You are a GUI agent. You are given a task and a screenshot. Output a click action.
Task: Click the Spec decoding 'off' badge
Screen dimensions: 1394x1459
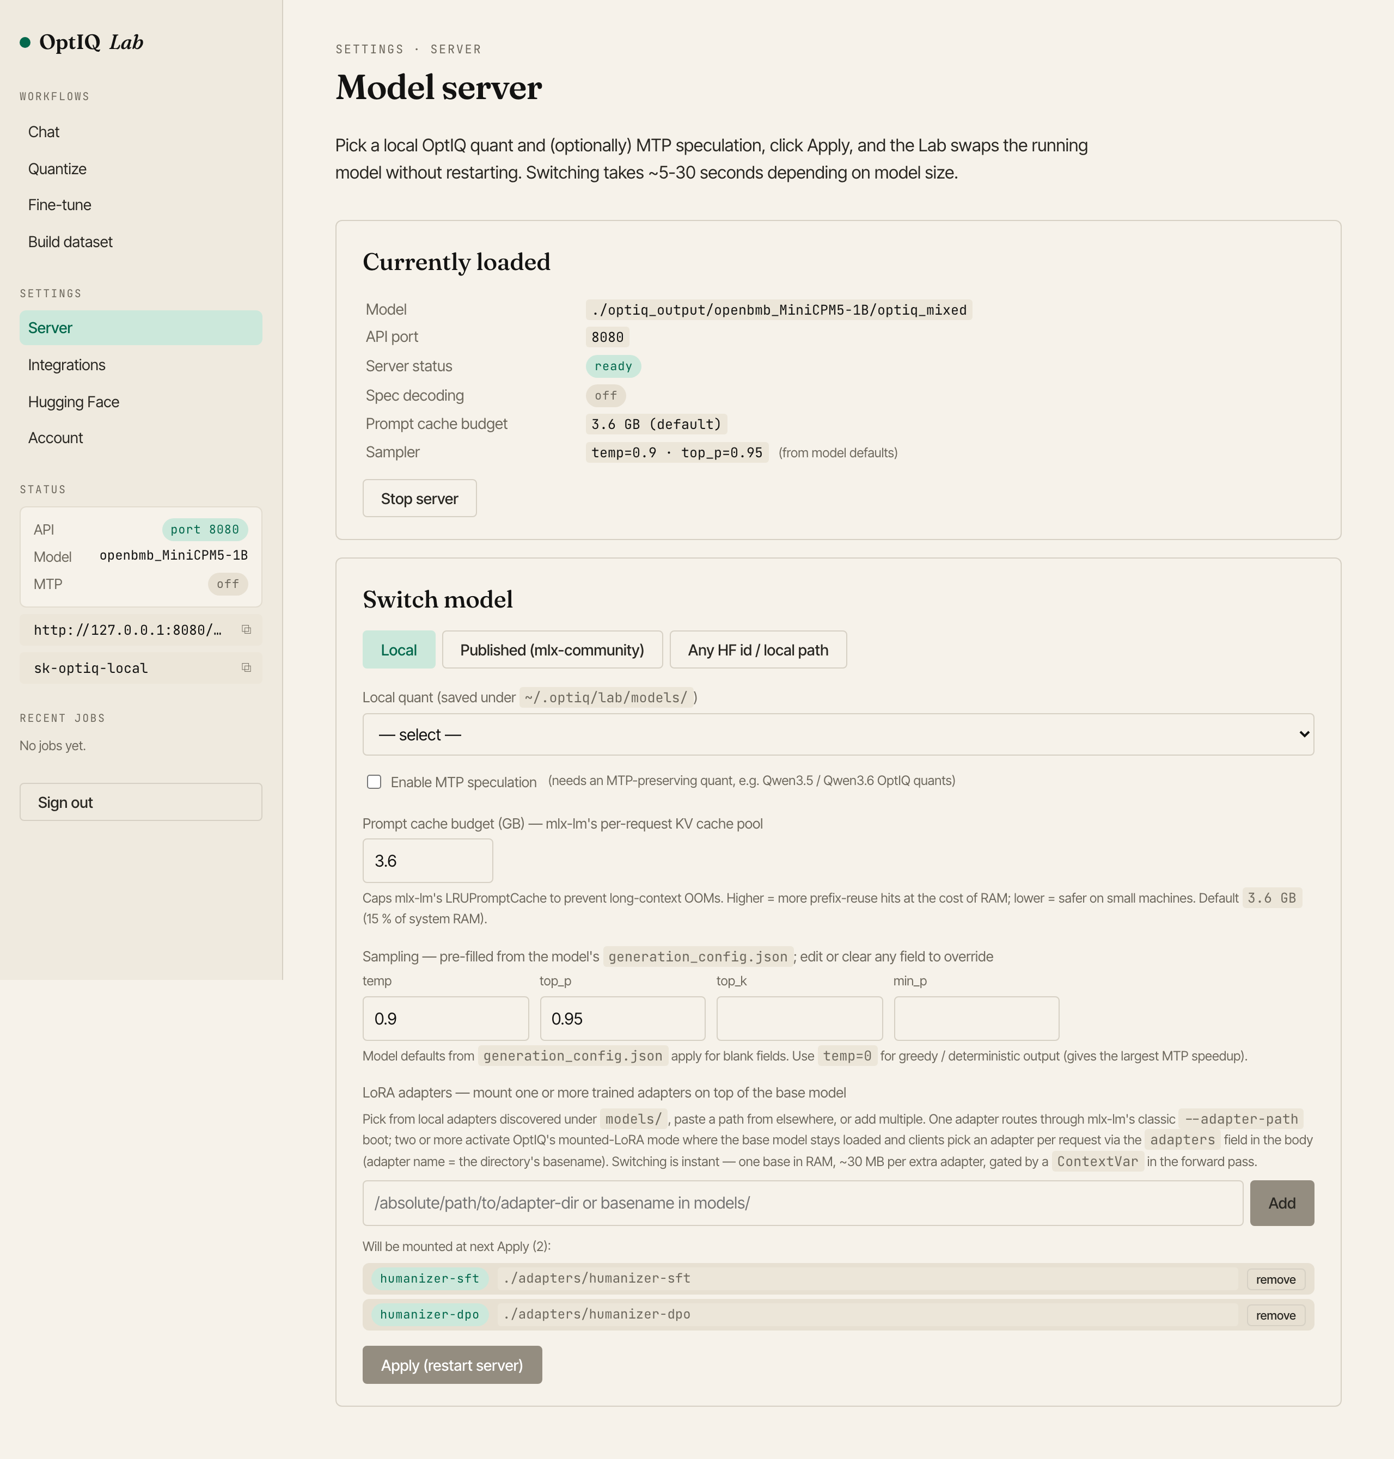pos(606,395)
